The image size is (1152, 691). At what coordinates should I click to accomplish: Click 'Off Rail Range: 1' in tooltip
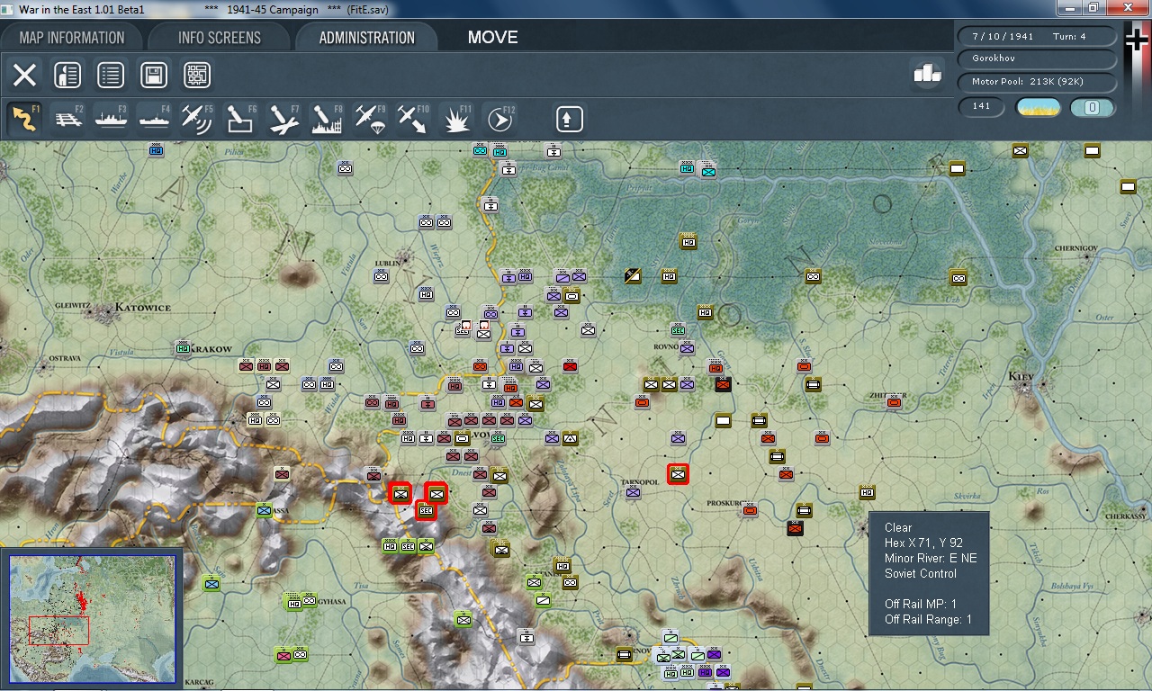click(x=928, y=619)
